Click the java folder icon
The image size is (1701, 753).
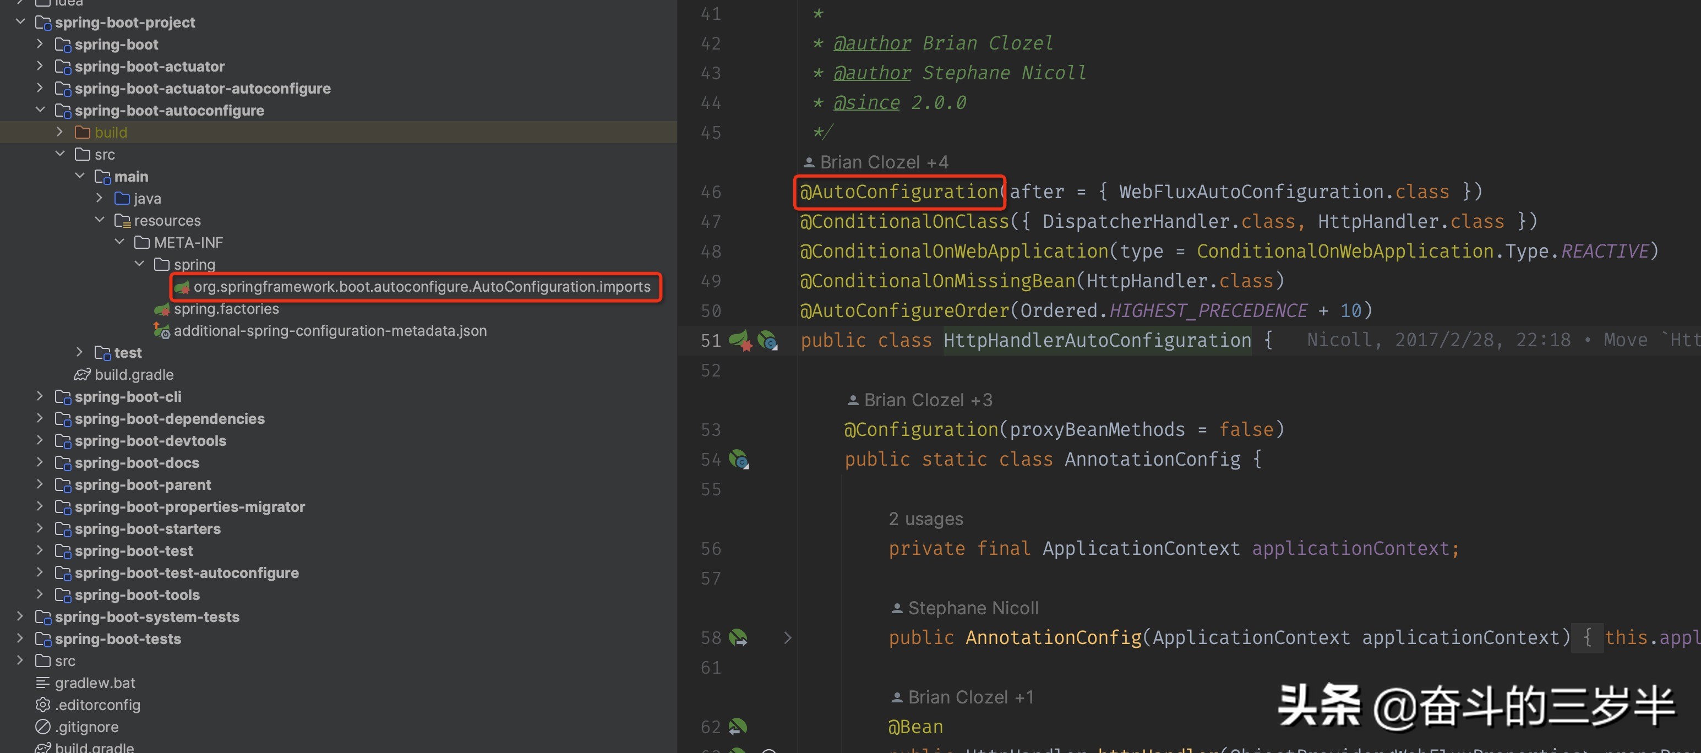click(x=122, y=198)
